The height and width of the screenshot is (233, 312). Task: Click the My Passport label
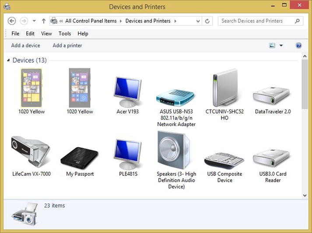[80, 174]
